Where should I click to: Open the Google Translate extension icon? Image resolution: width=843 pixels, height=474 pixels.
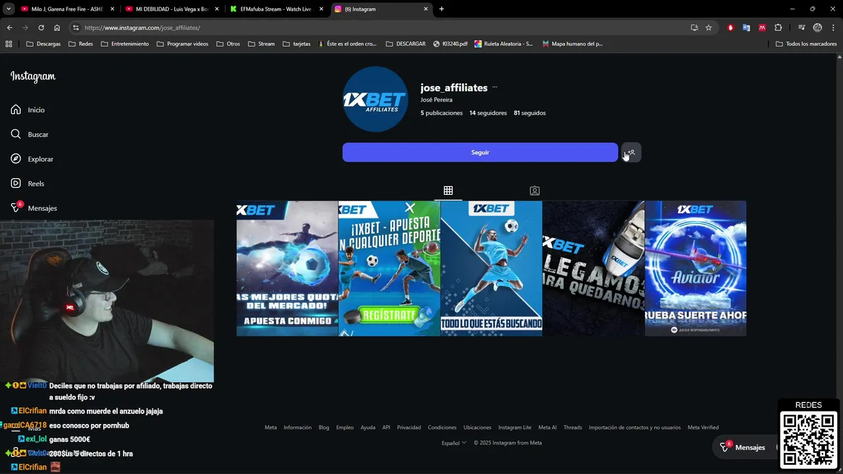(x=746, y=28)
